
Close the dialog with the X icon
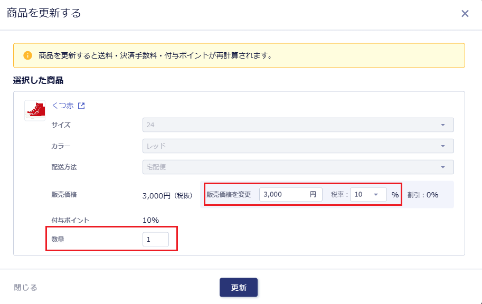pyautogui.click(x=465, y=14)
